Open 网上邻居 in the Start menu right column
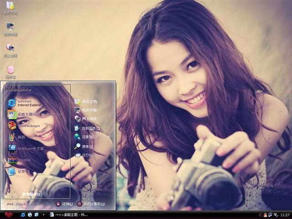 click(86, 119)
